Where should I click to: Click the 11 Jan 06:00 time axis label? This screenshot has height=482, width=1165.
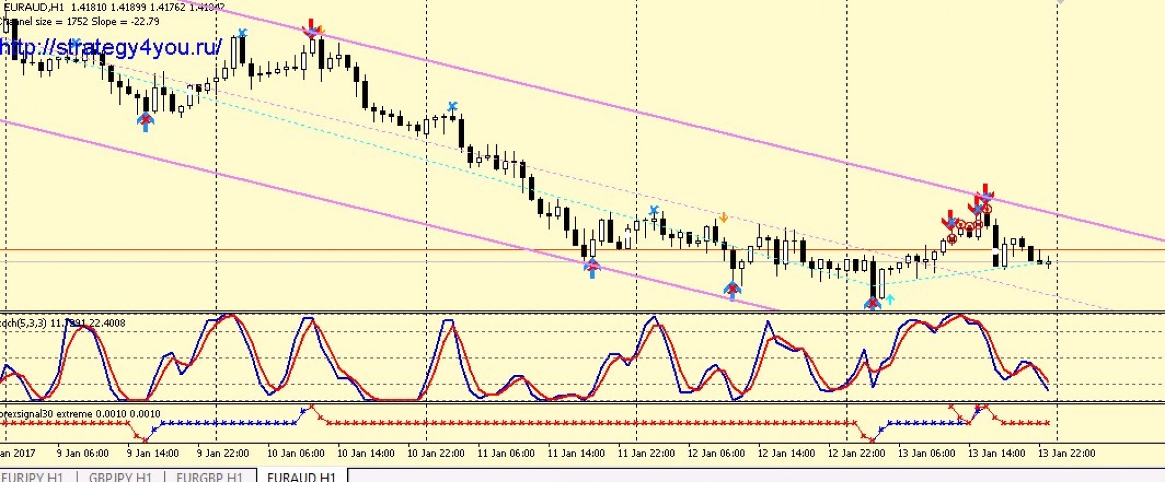click(x=506, y=453)
